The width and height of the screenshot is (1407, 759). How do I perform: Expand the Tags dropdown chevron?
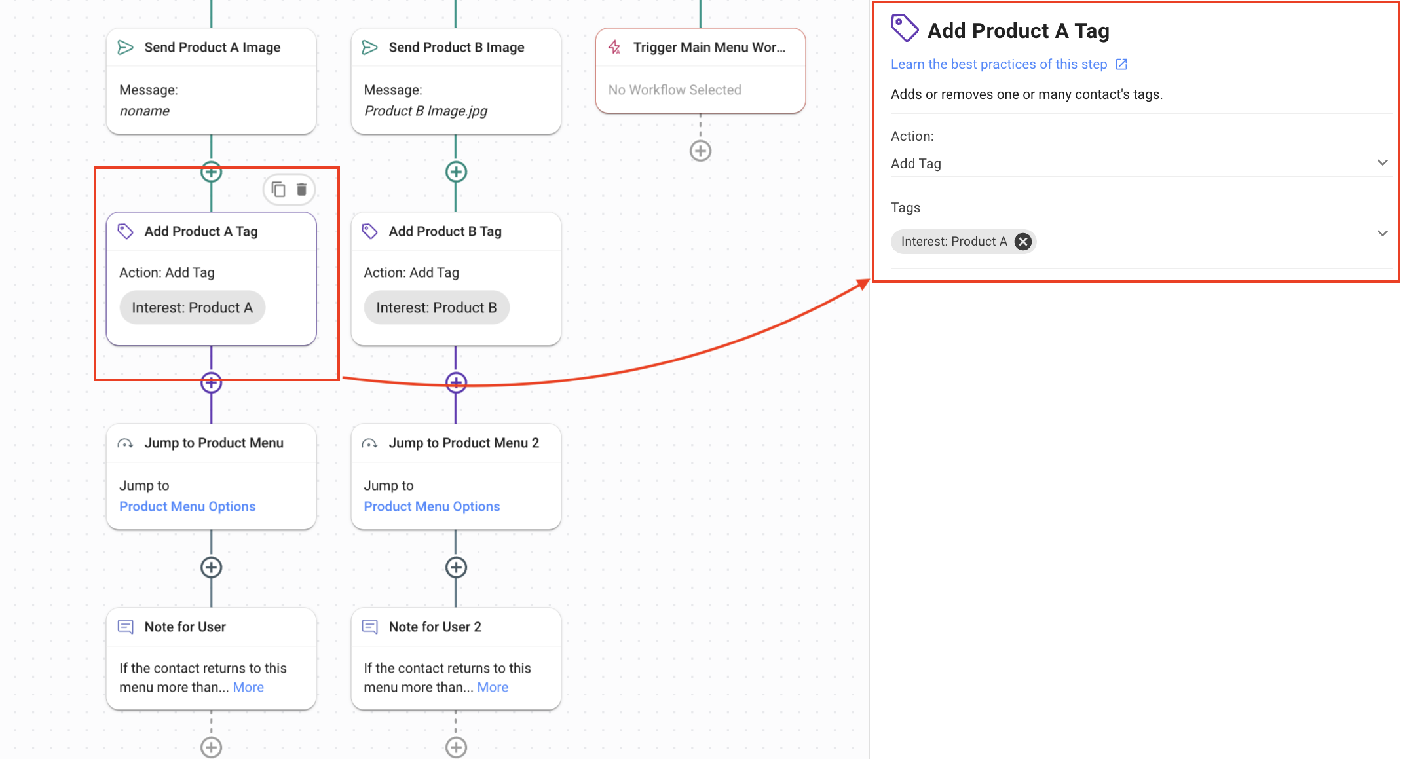point(1382,234)
